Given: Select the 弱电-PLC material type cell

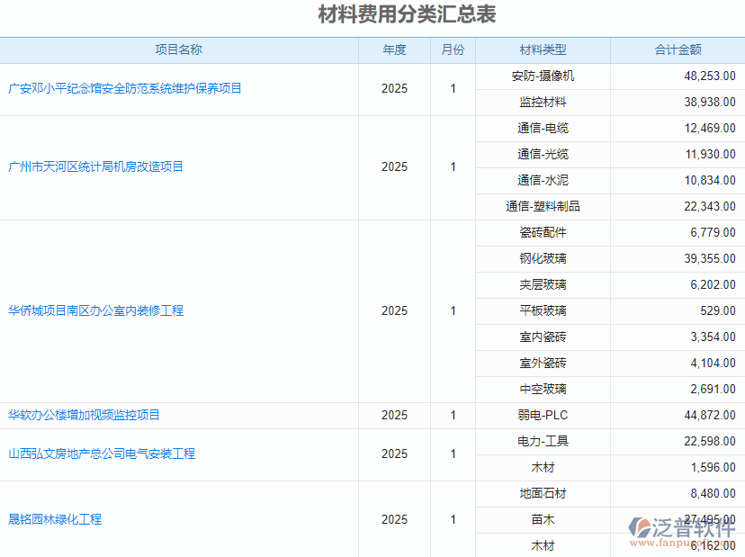Looking at the screenshot, I should tap(543, 415).
